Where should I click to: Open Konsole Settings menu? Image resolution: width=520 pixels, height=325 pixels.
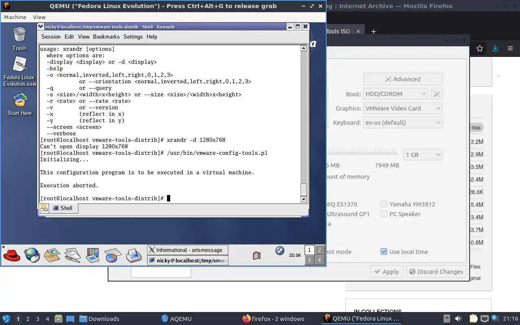tap(133, 37)
